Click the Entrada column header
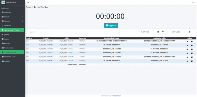Image resolution: width=197 pixels, height=97 pixels. pos(46,38)
